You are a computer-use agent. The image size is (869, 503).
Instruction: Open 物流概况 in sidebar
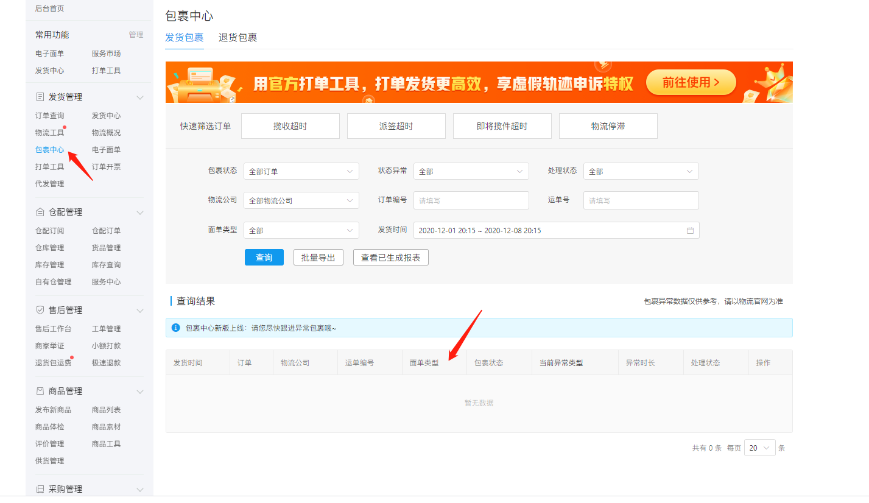(107, 133)
